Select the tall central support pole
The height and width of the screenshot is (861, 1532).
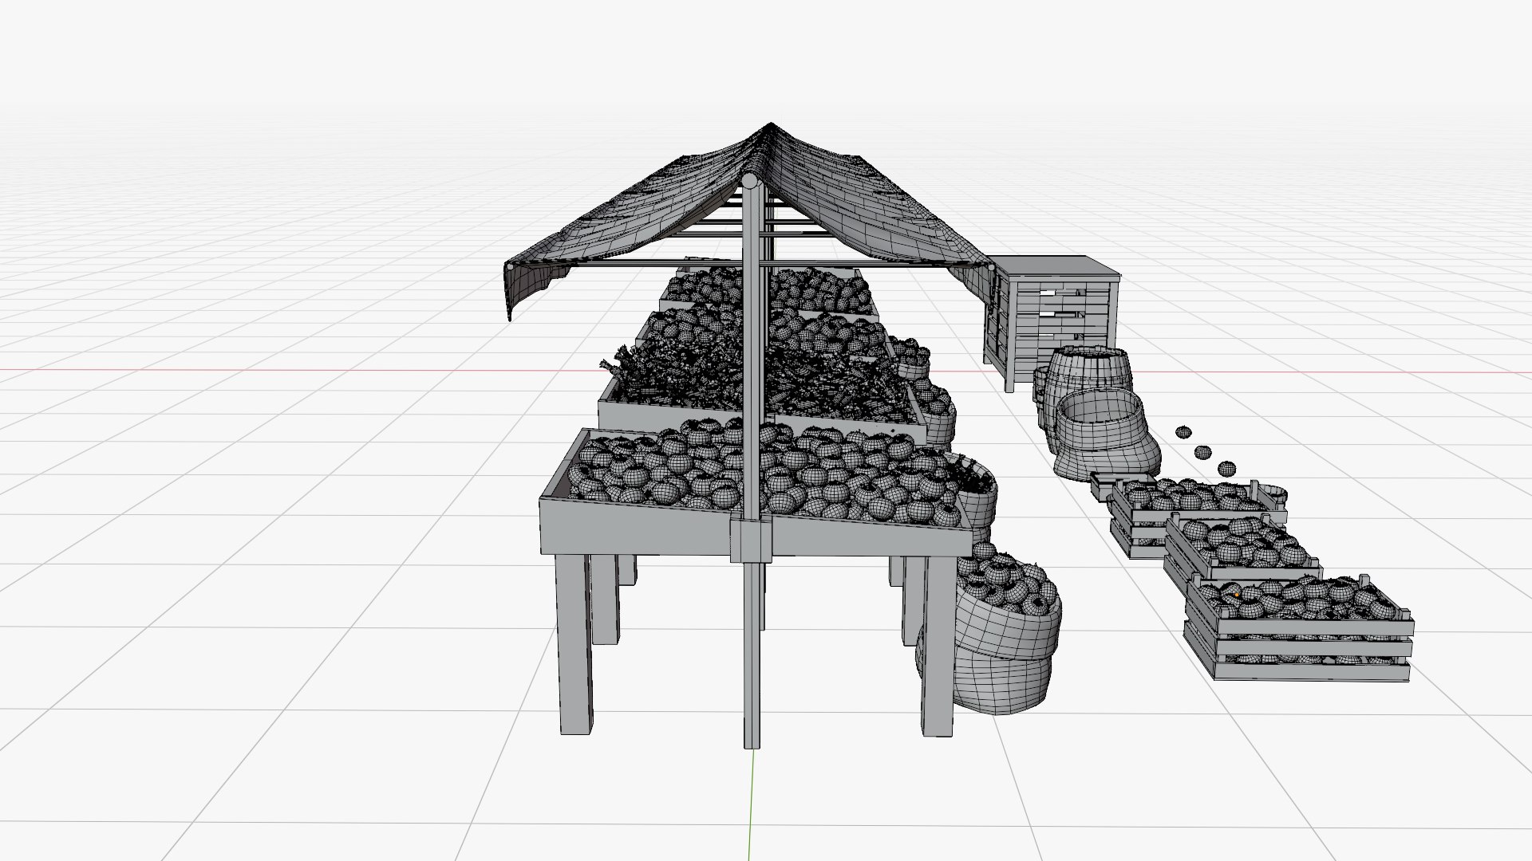(751, 461)
